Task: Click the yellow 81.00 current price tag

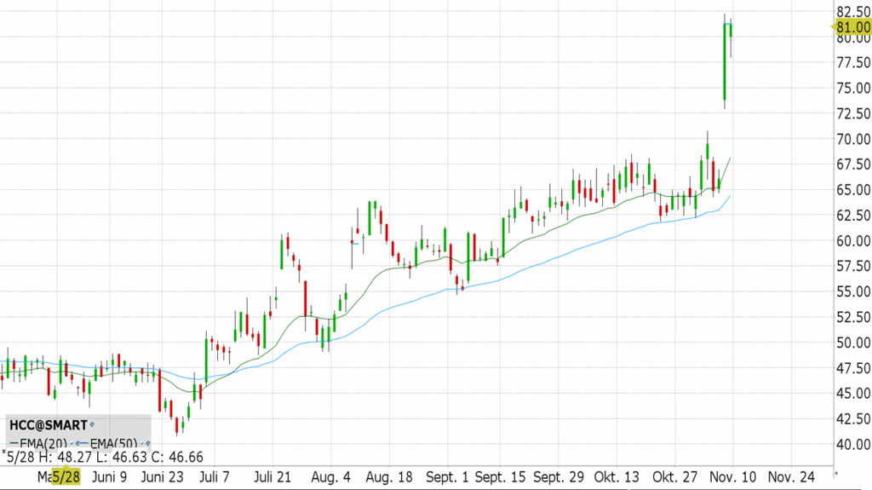Action: click(852, 28)
